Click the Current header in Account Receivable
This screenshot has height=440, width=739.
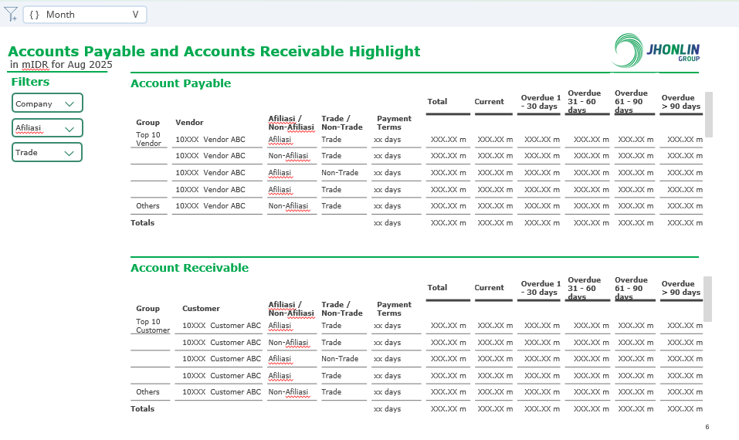pyautogui.click(x=490, y=287)
